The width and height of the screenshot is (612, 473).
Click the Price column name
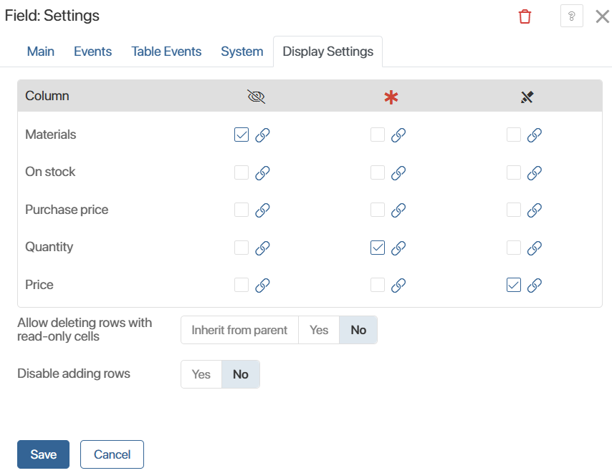point(39,285)
